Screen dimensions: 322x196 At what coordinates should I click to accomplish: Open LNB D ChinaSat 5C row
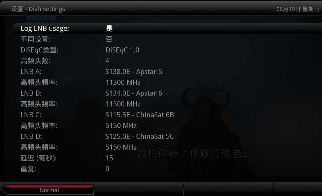pyautogui.click(x=168, y=137)
